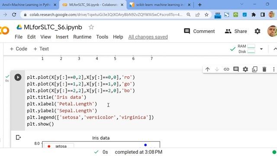This screenshot has width=277, height=156.
Task: Move cell down with arrow icon
Action: [x=217, y=69]
